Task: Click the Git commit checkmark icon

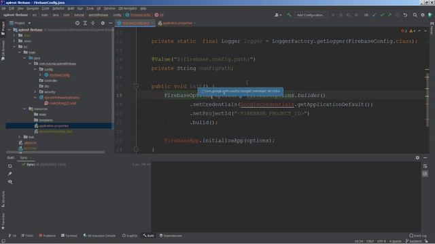Action: pyautogui.click(x=382, y=15)
